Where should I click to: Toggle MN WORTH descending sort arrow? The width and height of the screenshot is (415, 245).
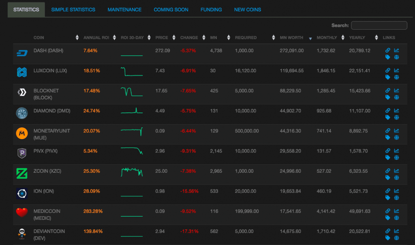click(x=310, y=39)
